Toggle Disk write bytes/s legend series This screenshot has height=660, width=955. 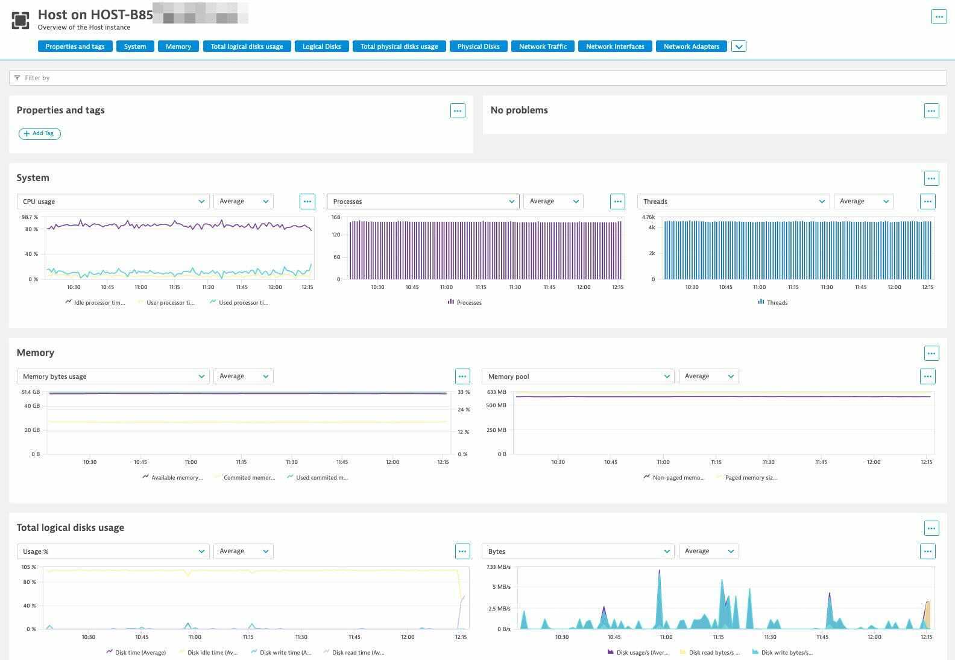point(783,653)
